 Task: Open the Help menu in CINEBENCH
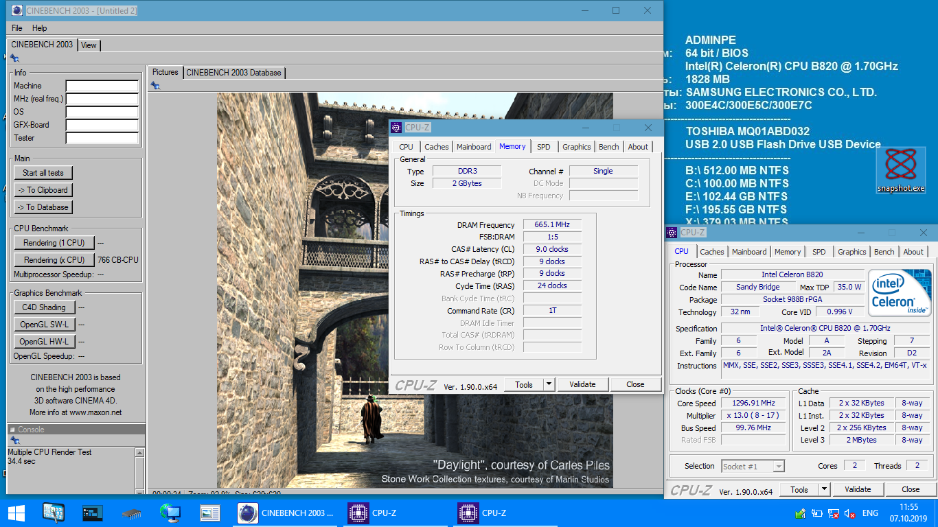(40, 28)
